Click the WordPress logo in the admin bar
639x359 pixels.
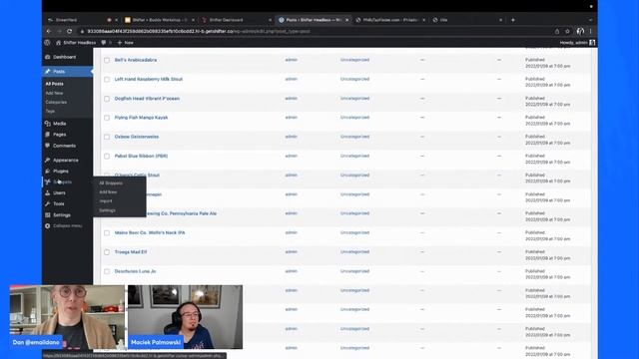coord(47,42)
